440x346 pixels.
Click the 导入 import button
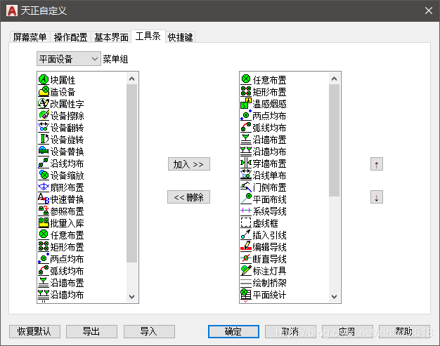[149, 331]
